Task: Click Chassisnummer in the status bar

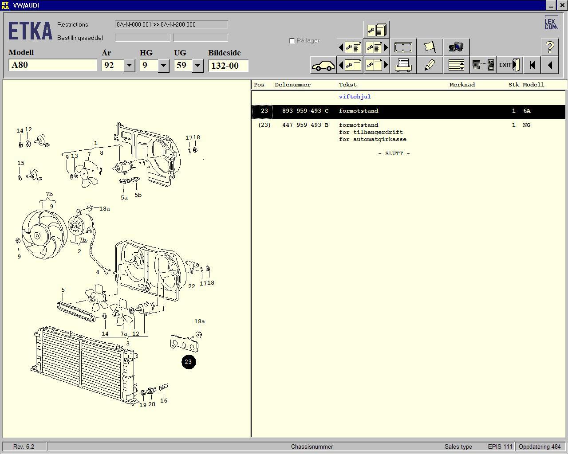Action: tap(312, 447)
